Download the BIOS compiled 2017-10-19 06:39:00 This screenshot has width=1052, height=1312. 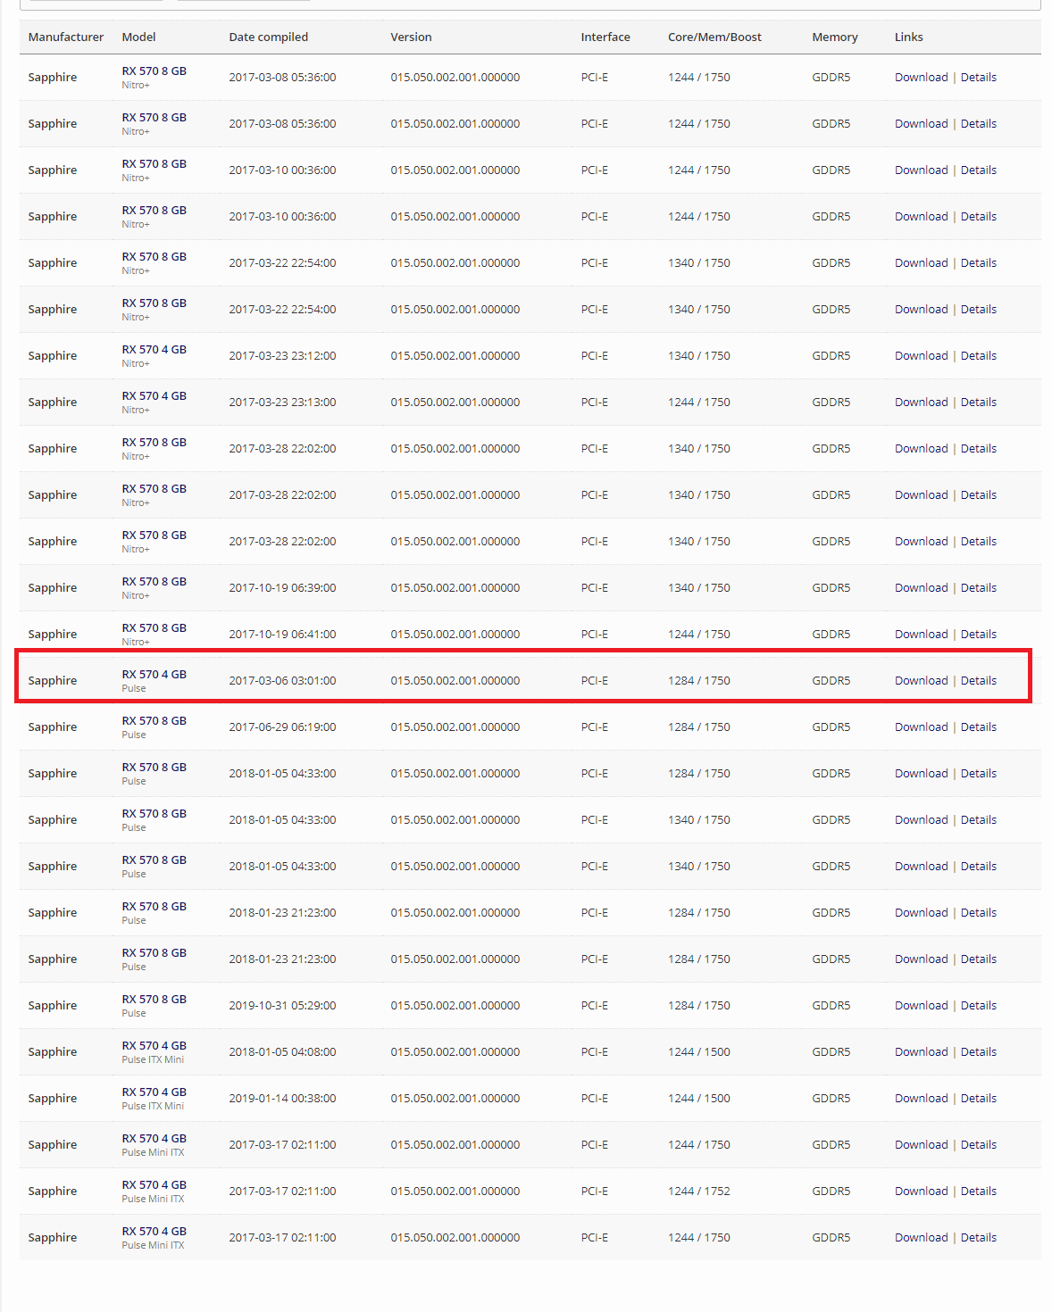[921, 587]
